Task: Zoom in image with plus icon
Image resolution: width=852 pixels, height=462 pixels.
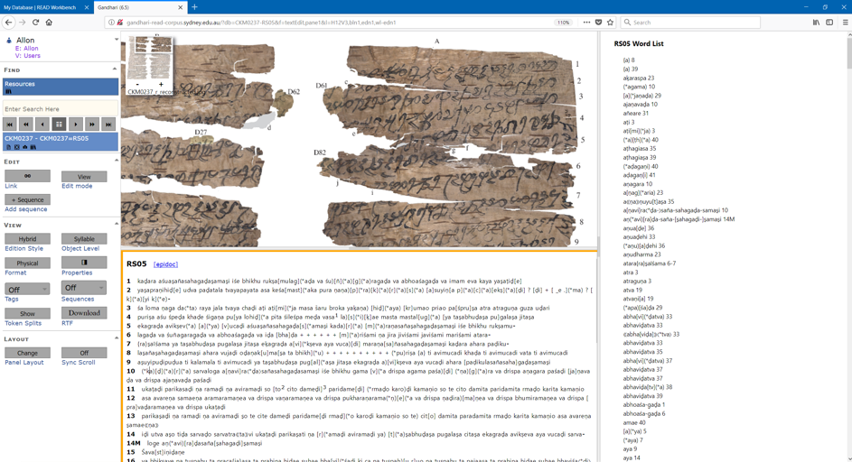Action: [161, 85]
